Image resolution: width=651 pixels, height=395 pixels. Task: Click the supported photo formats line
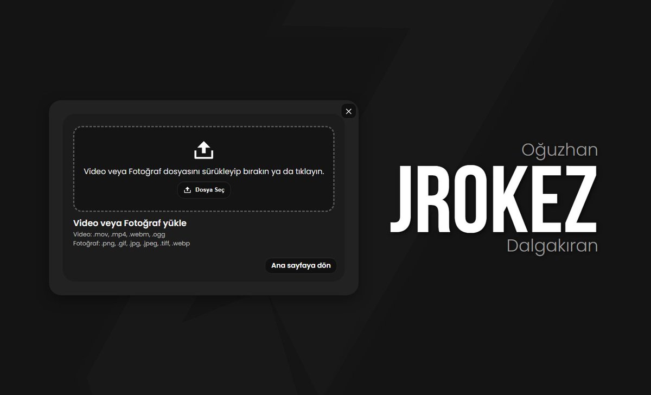132,243
